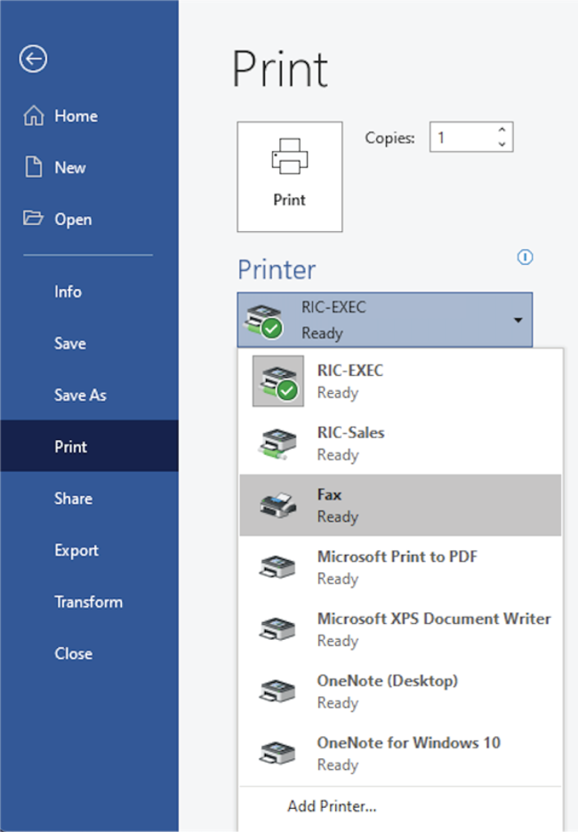Click the printer info icon near Printer heading
The width and height of the screenshot is (578, 832).
coord(526,258)
